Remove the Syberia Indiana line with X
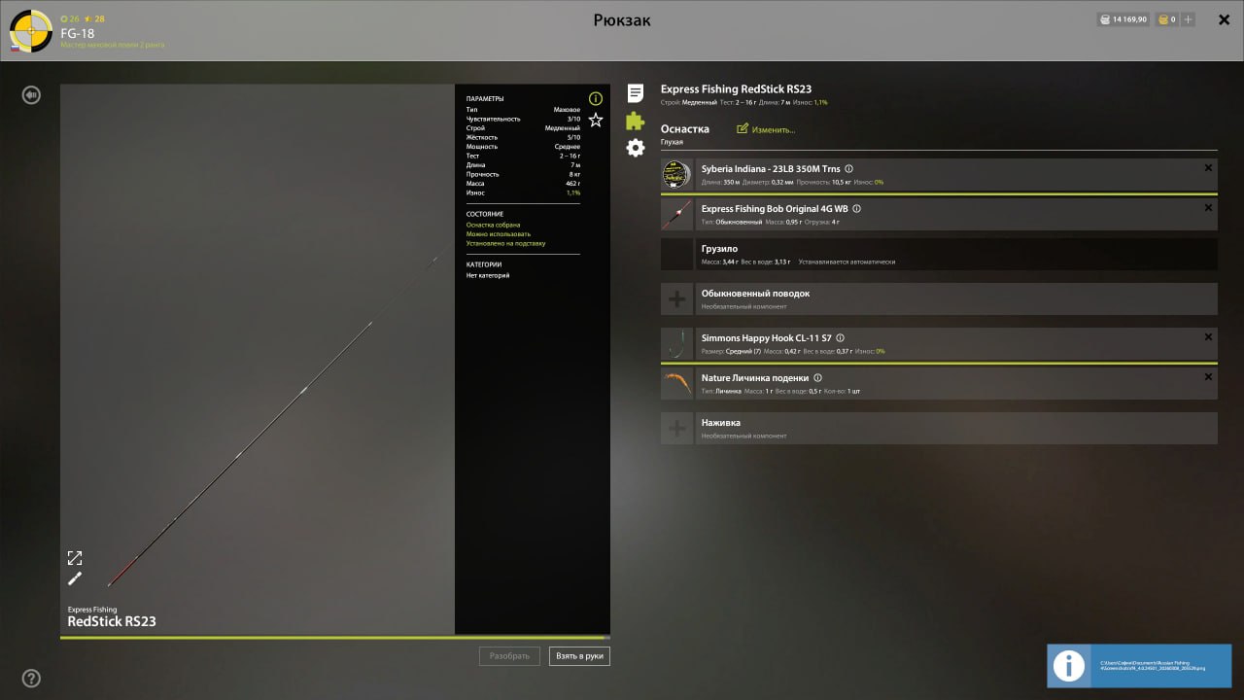Screen dimensions: 1244x700 [x=1208, y=168]
